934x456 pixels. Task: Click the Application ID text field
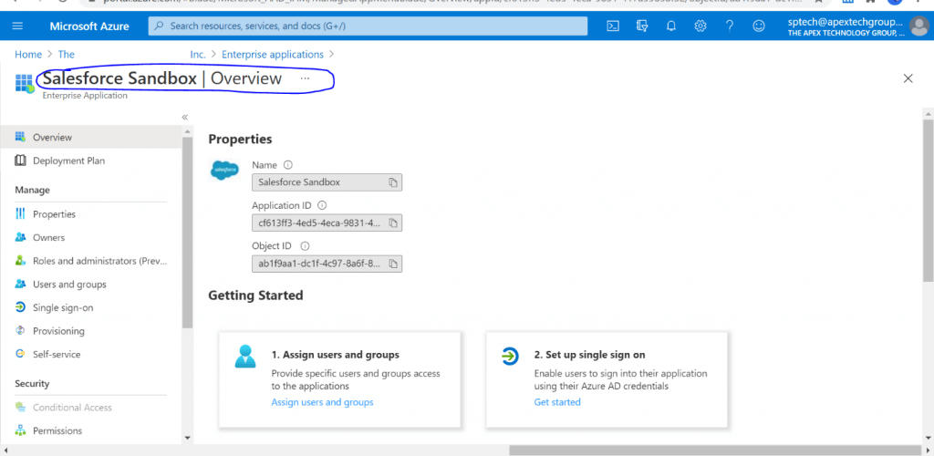point(327,223)
